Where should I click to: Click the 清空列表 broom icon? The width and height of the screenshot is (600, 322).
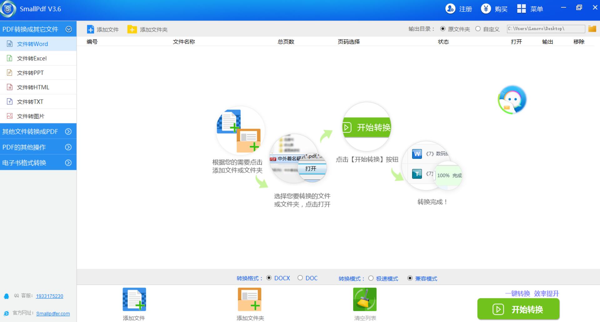point(365,299)
